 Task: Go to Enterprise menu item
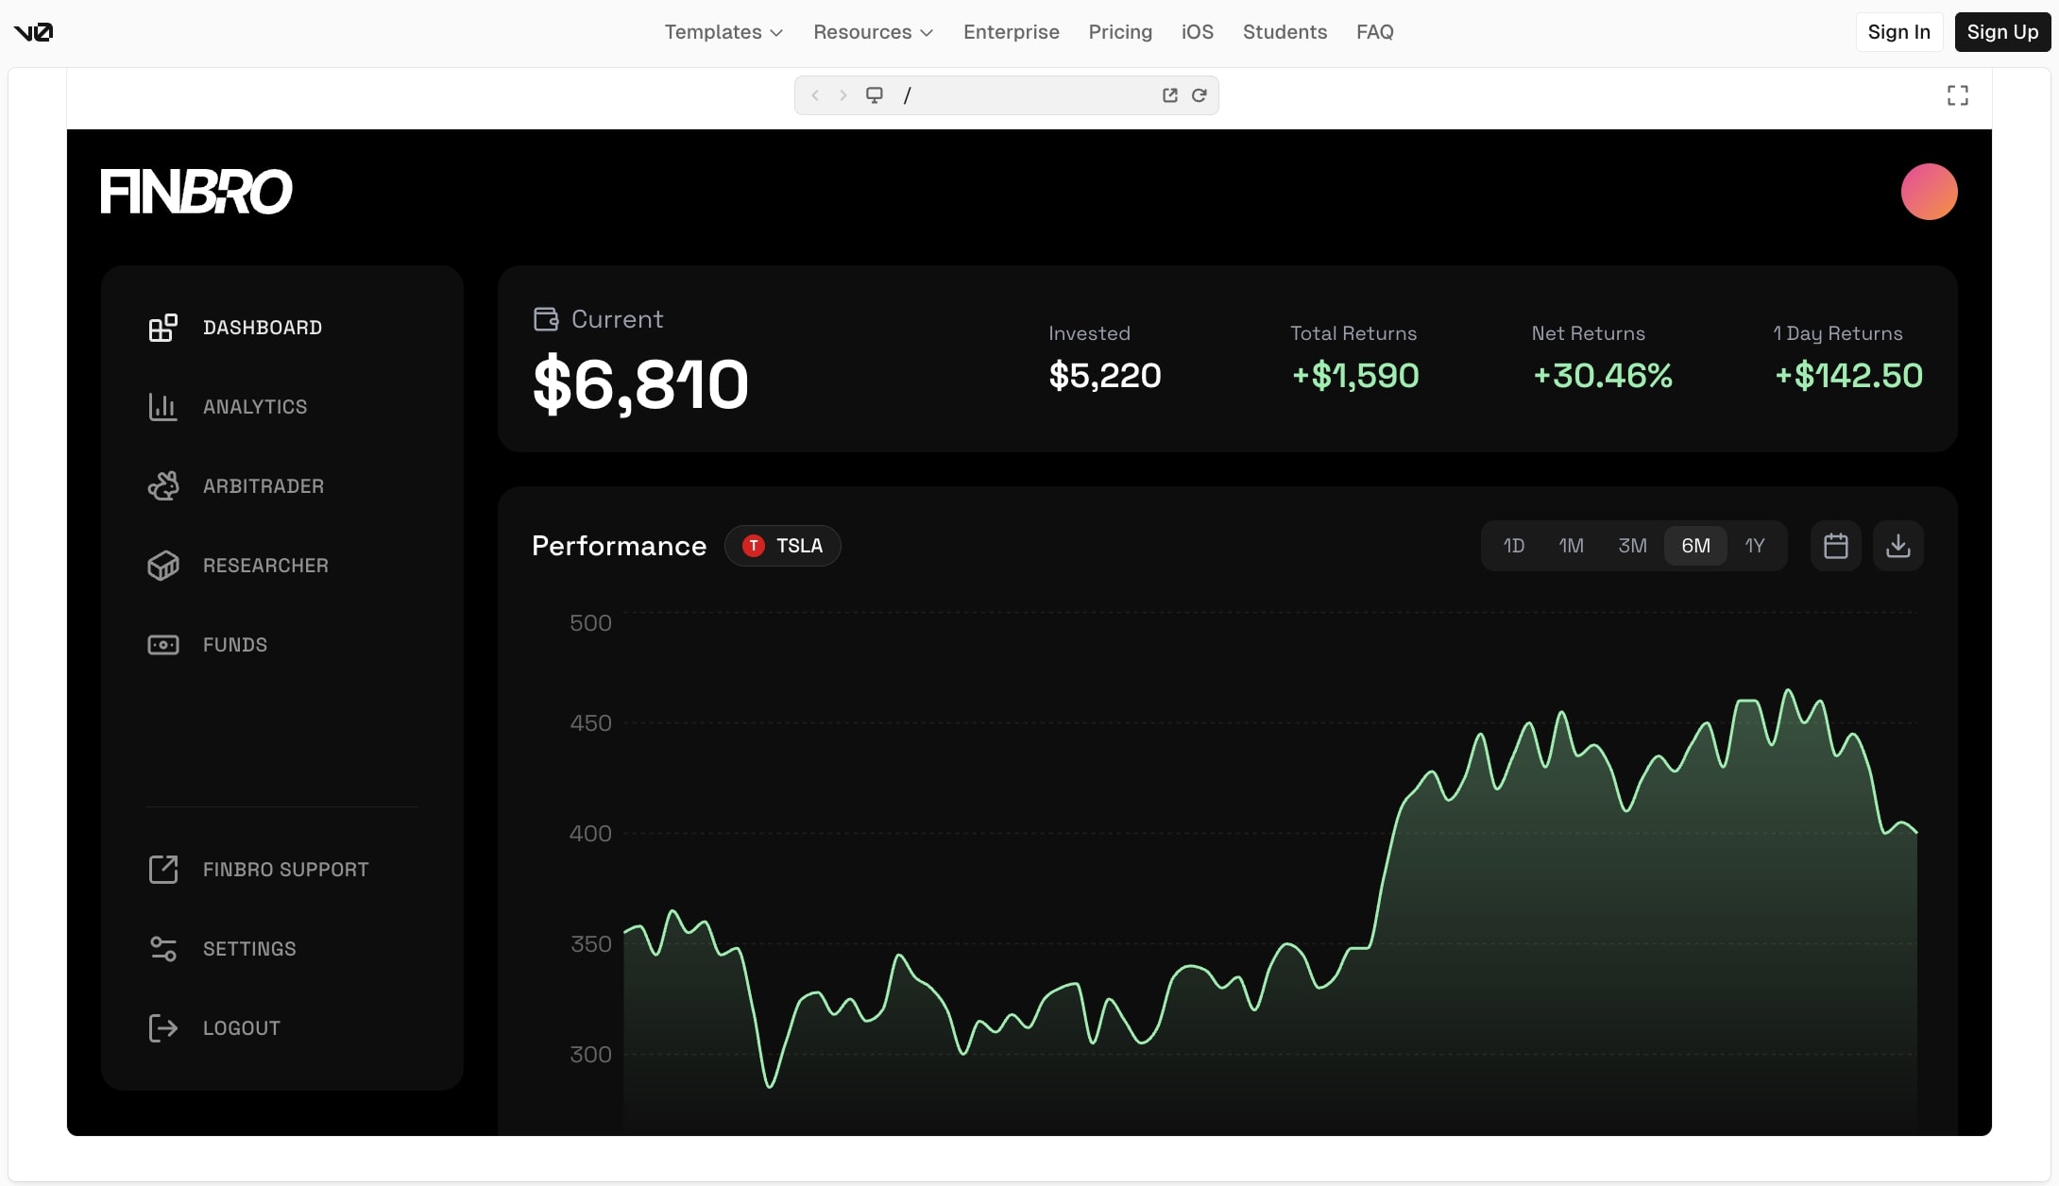point(1011,32)
